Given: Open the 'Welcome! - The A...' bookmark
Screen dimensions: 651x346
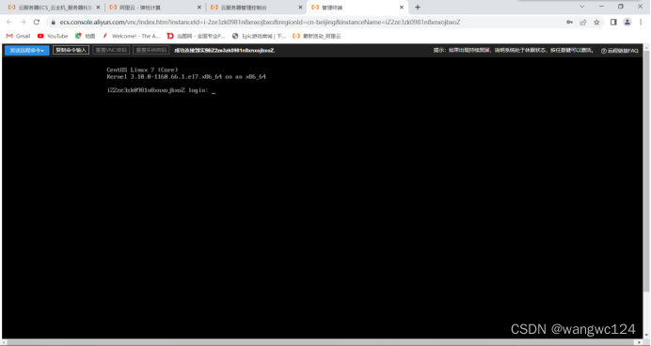Looking at the screenshot, I should click(x=131, y=36).
